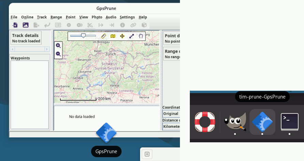This screenshot has width=304, height=161.
Task: Click the 3D view cube icon
Action: (x=144, y=25)
